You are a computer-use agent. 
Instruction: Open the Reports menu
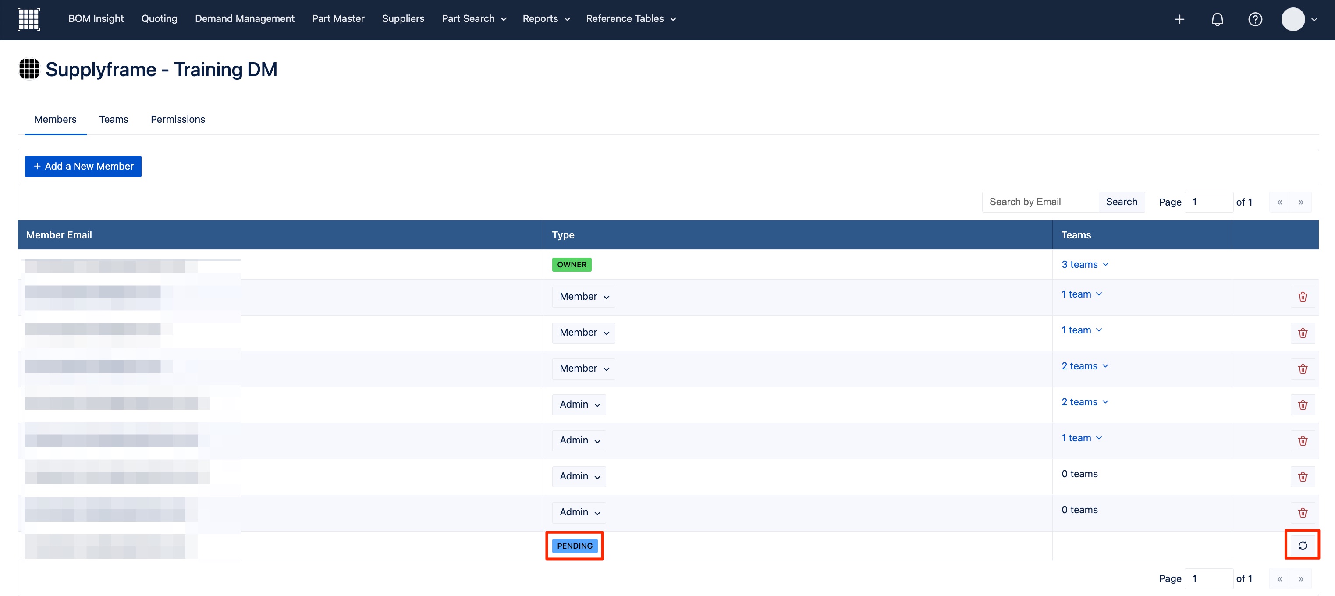[546, 19]
